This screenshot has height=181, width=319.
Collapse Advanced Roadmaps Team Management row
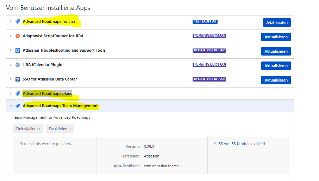(11, 106)
